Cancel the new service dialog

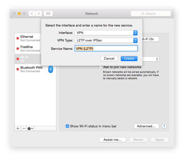(109, 58)
